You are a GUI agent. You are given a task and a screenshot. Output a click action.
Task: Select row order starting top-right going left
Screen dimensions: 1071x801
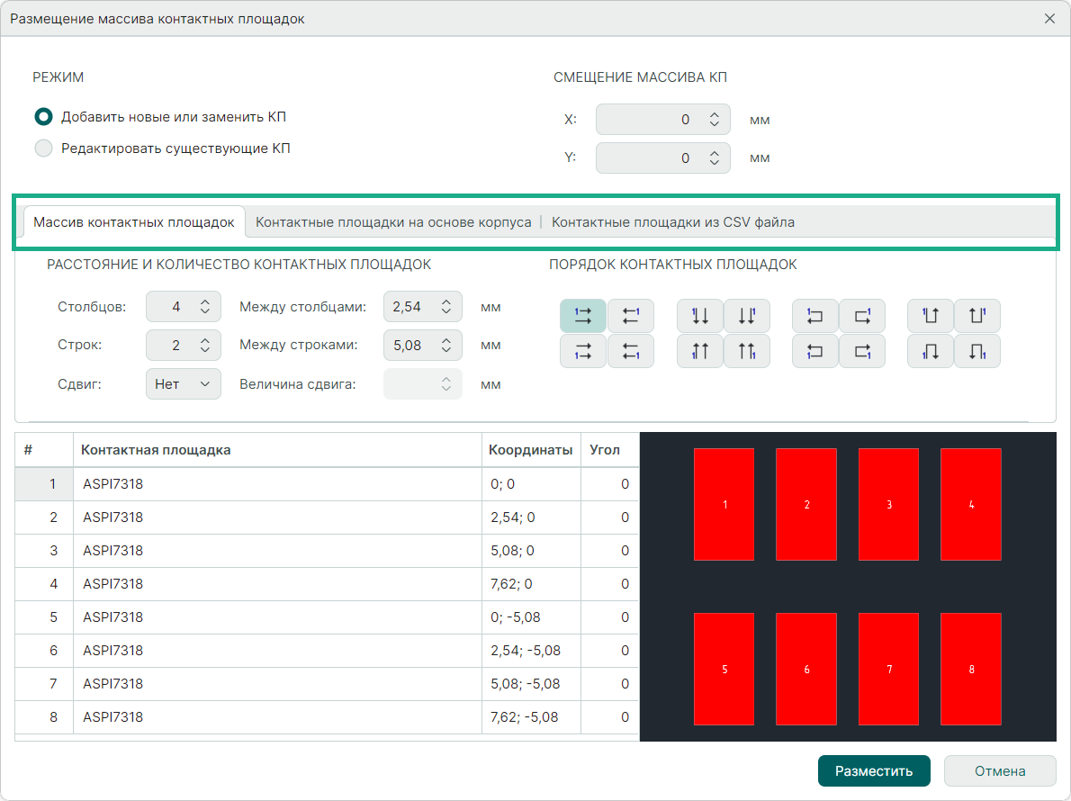click(x=630, y=316)
